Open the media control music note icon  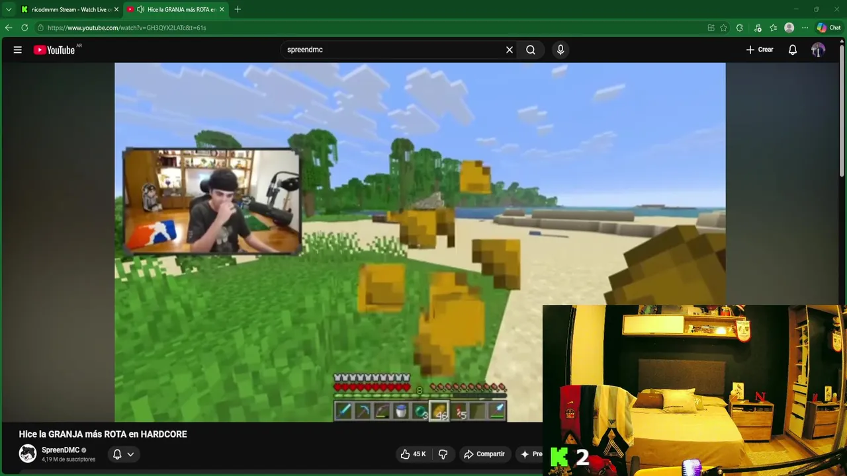tap(758, 28)
